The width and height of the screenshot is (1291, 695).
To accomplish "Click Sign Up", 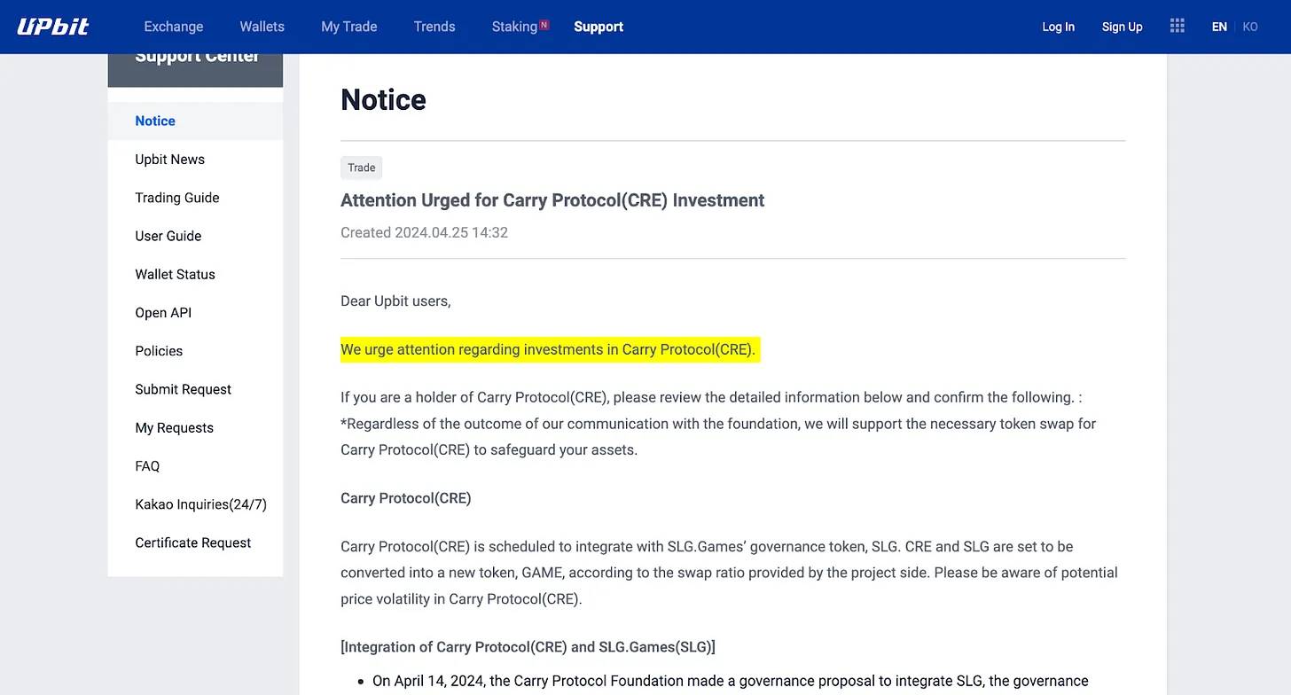I will [1122, 27].
